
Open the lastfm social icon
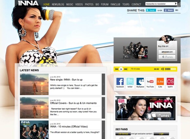coord(170,83)
